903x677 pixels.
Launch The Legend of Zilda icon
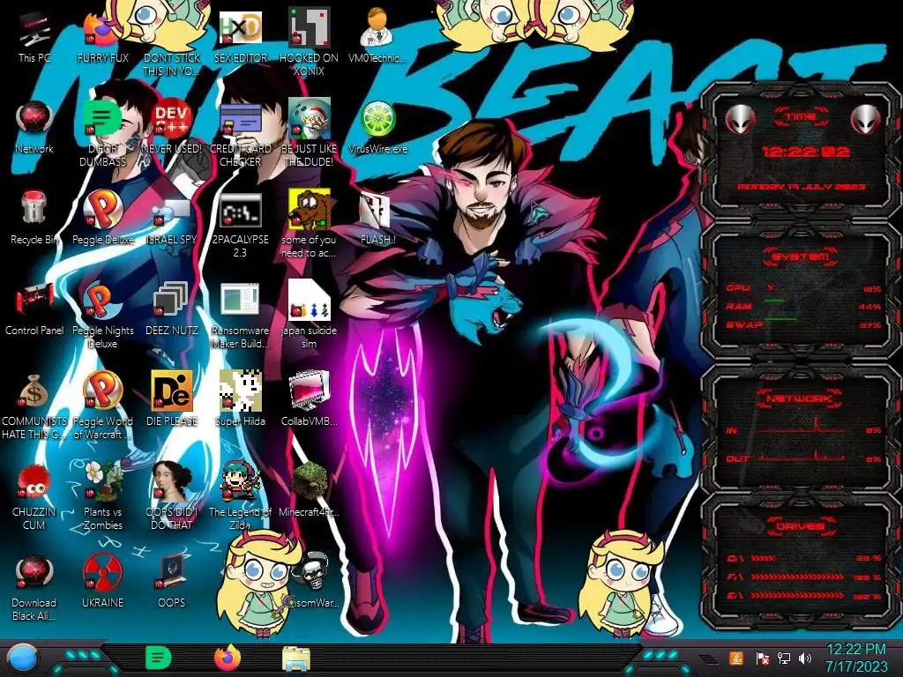[x=240, y=481]
